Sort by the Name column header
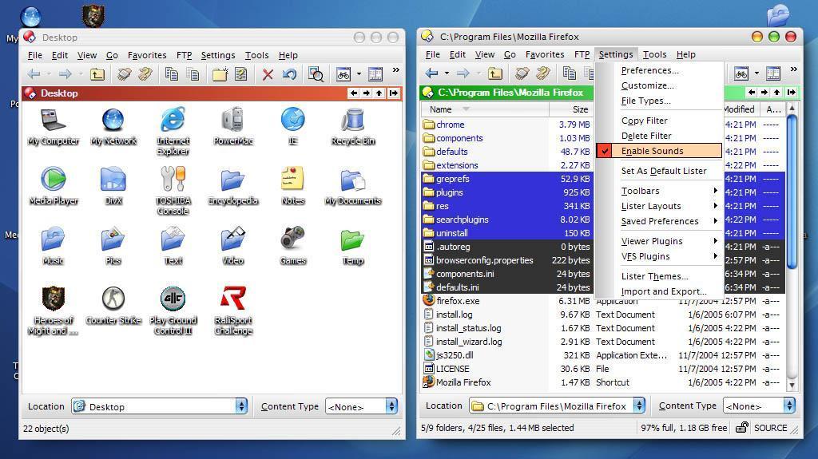Viewport: 818px width, 459px height. (x=485, y=109)
